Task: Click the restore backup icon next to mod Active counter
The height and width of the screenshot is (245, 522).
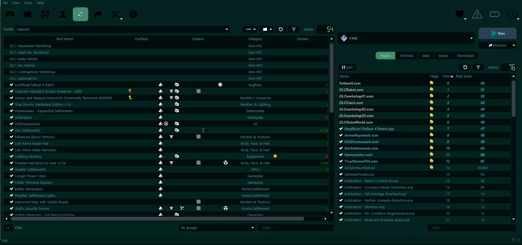Action: click(281, 29)
